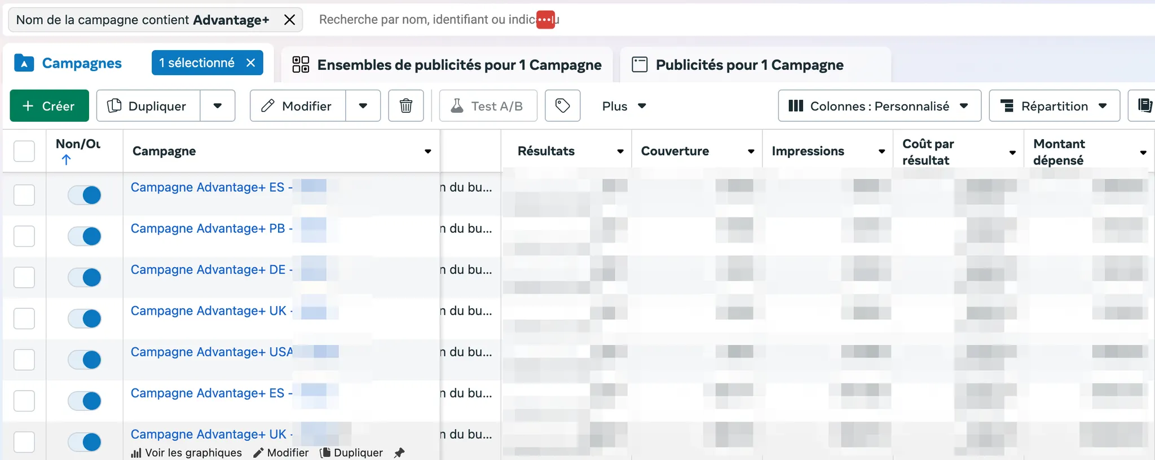Viewport: 1155px width, 460px height.
Task: Open the Campagne Advantage+ USA link
Action: point(211,352)
